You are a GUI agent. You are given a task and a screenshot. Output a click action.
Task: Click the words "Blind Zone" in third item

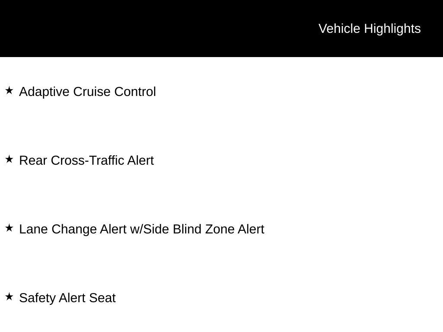click(x=203, y=229)
